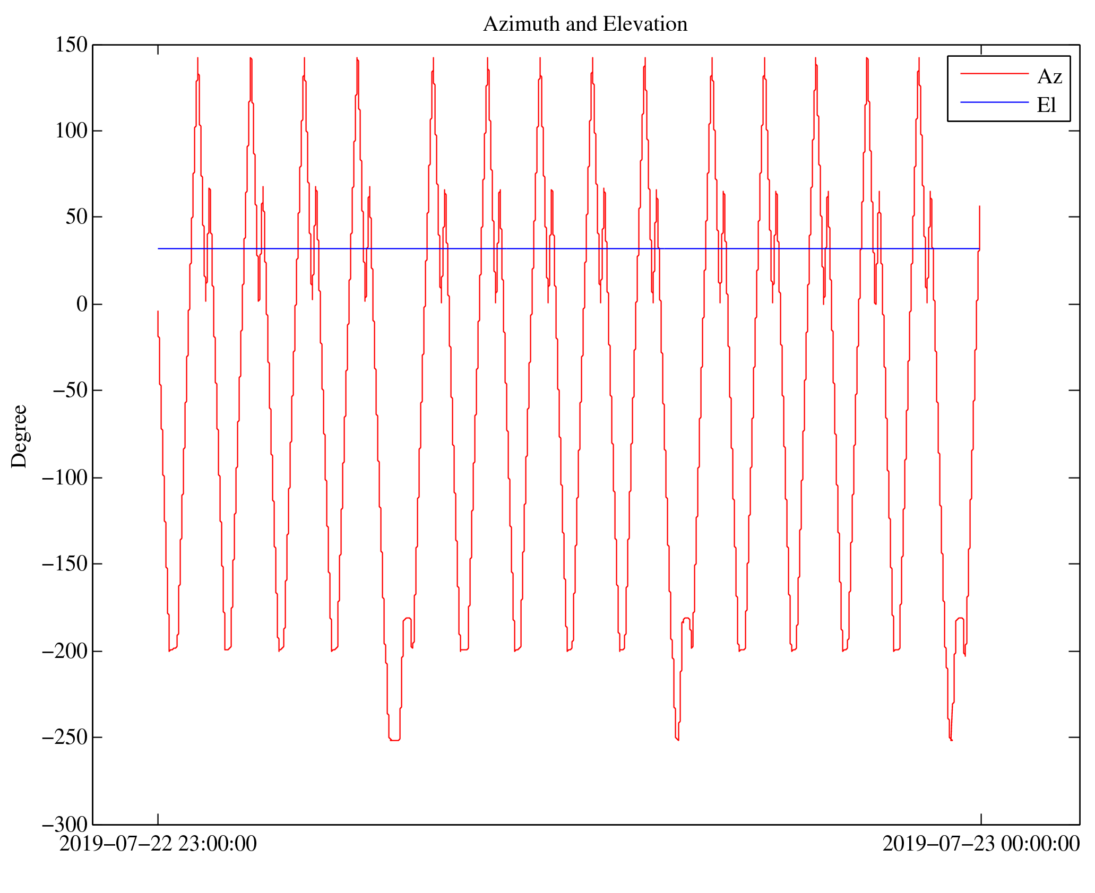The width and height of the screenshot is (1095, 893).
Task: Click the −100 y-axis tick label
Action: point(64,478)
